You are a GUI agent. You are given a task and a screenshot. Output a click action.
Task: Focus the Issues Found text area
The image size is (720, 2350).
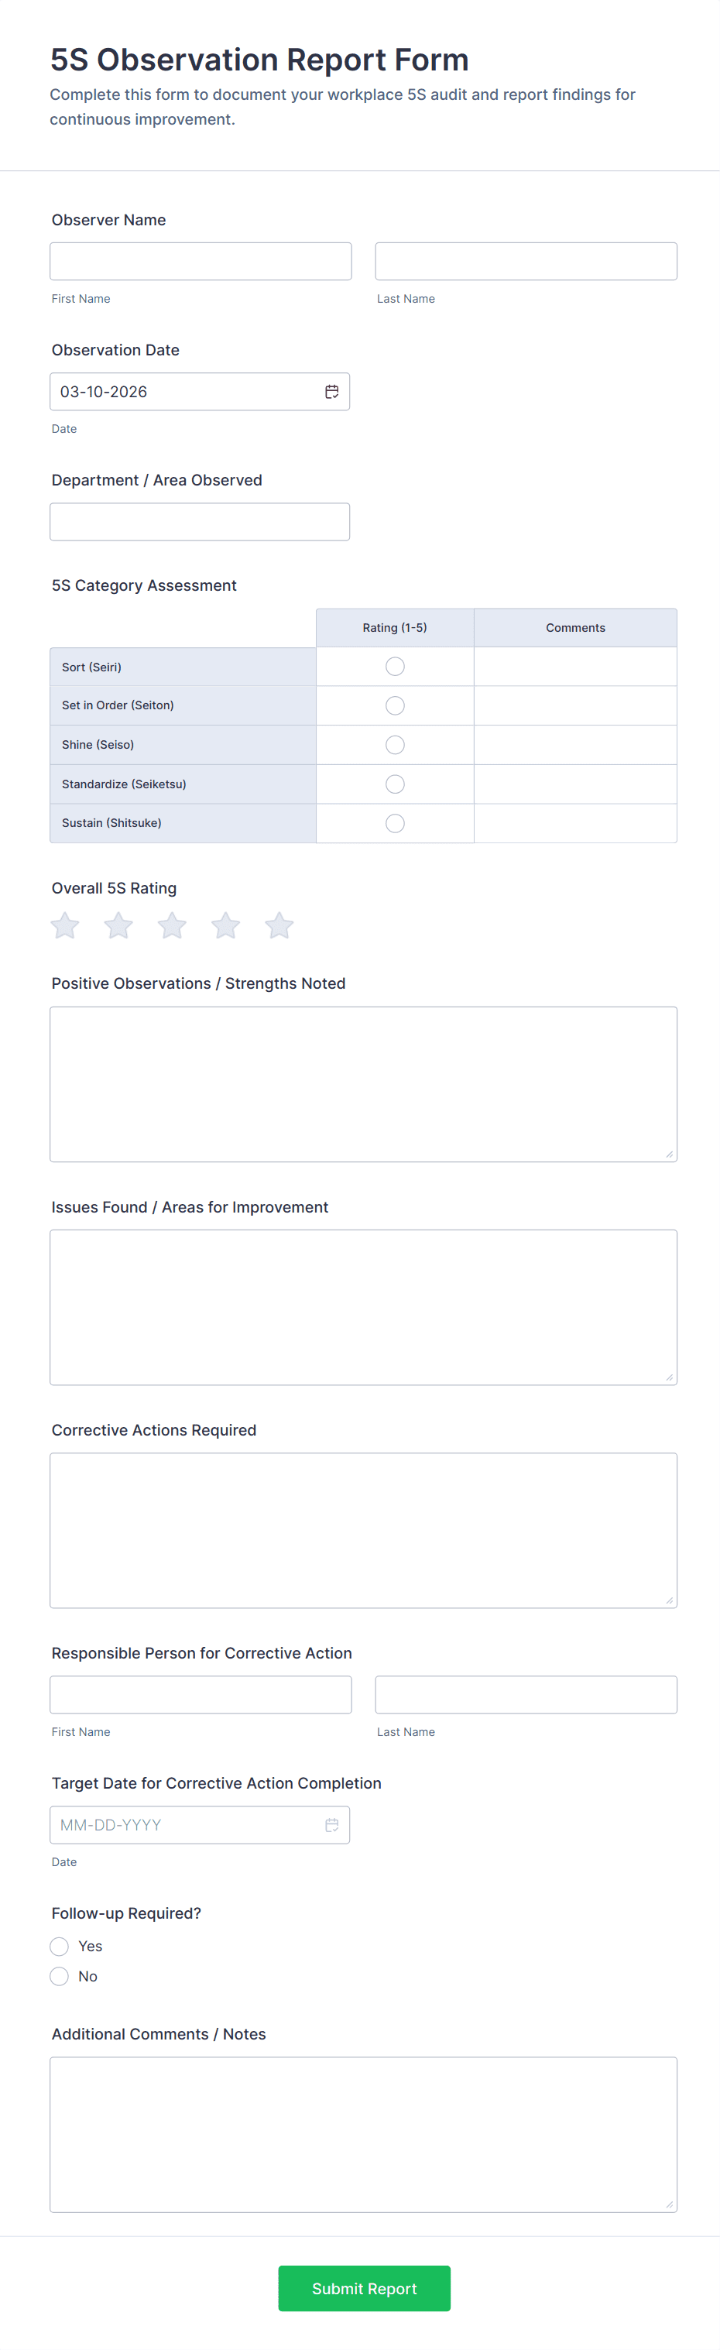(363, 1306)
